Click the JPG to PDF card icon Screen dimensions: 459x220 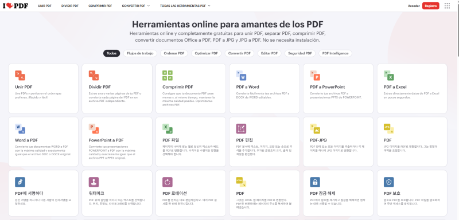pos(389,128)
